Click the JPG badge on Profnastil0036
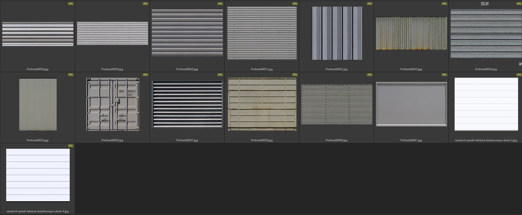 (x=145, y=74)
